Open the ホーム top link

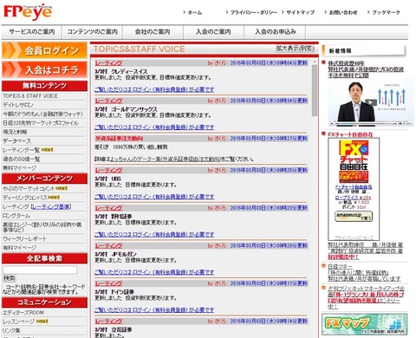195,12
